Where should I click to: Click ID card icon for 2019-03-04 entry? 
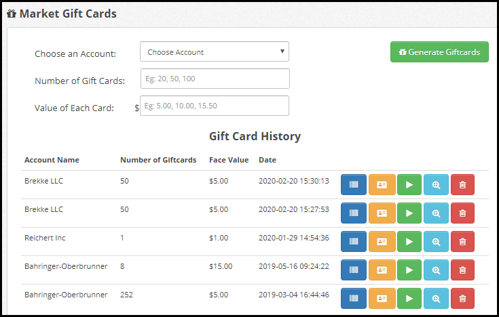[x=382, y=298]
